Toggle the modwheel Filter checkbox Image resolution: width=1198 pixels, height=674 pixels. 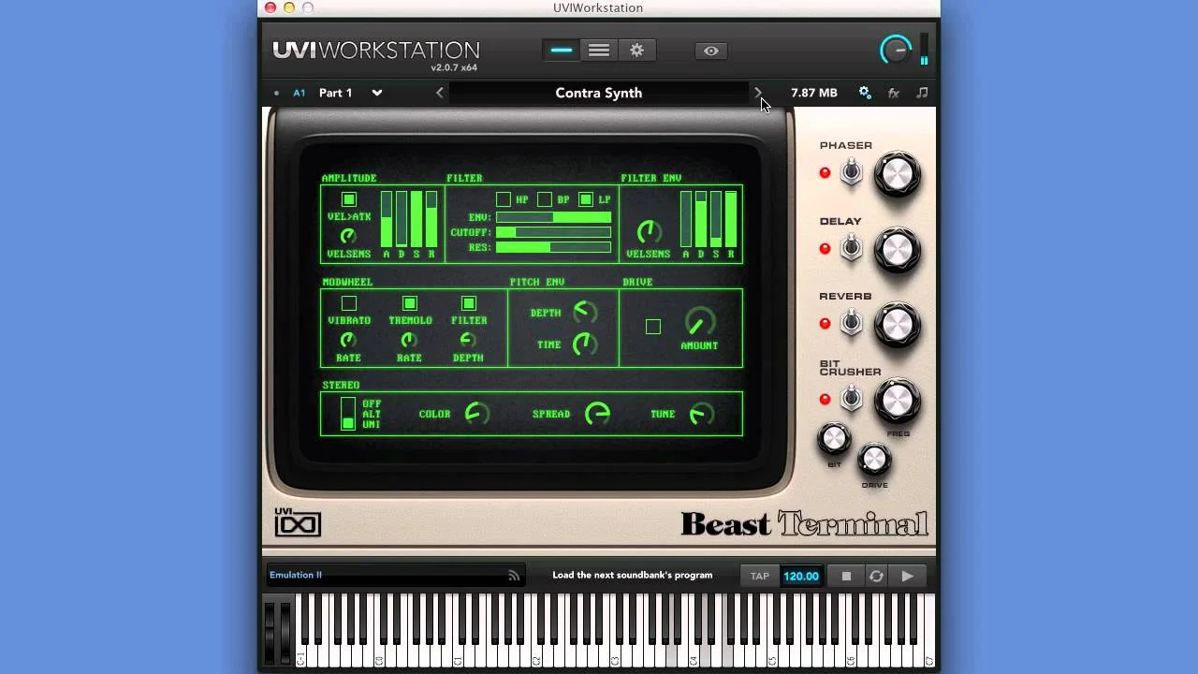pyautogui.click(x=469, y=303)
